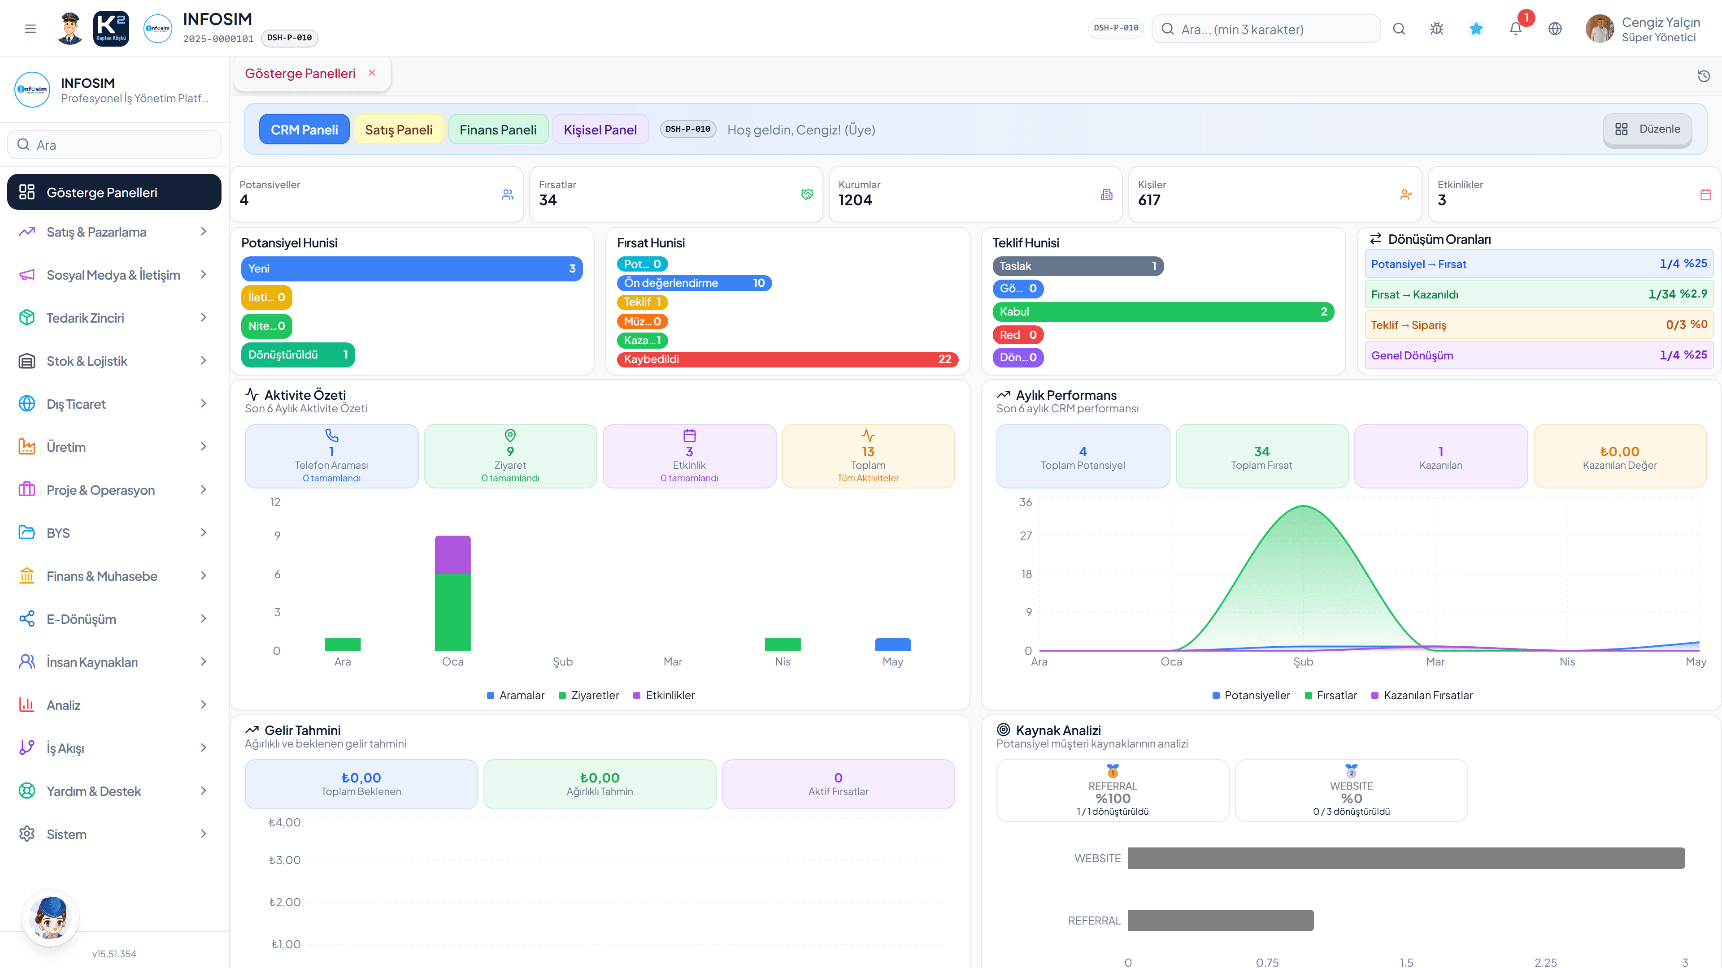
Task: Select Gösterge Panelleri in sidebar
Action: (x=113, y=192)
